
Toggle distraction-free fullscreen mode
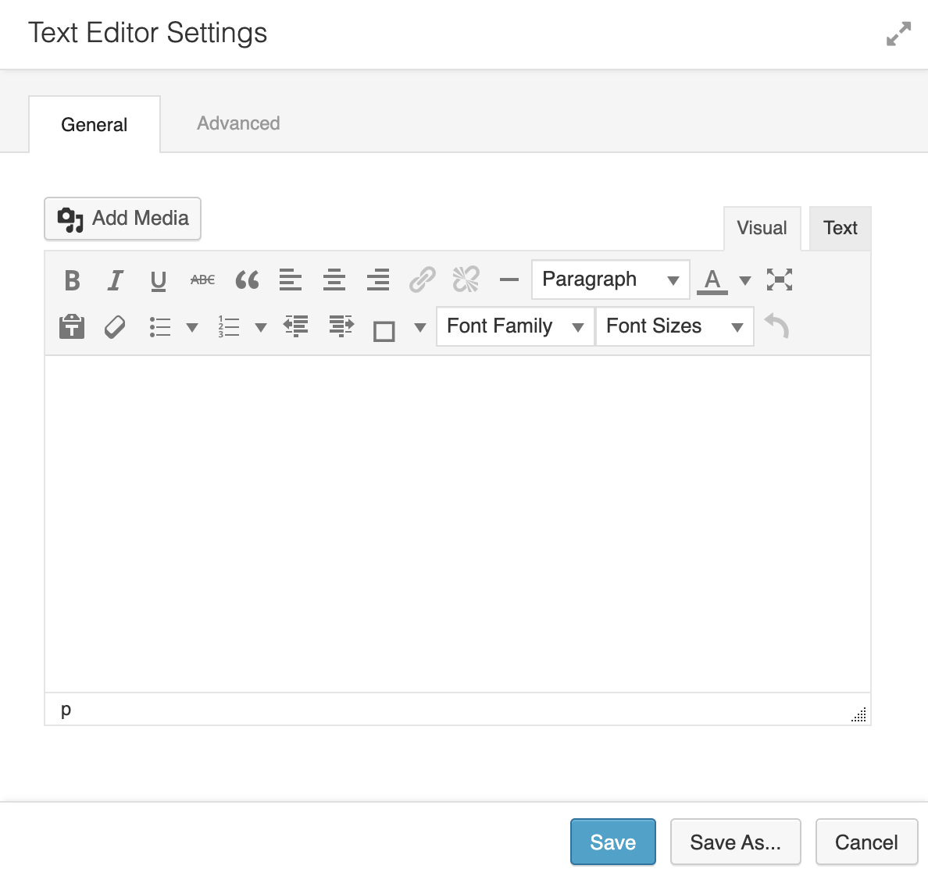tap(779, 280)
